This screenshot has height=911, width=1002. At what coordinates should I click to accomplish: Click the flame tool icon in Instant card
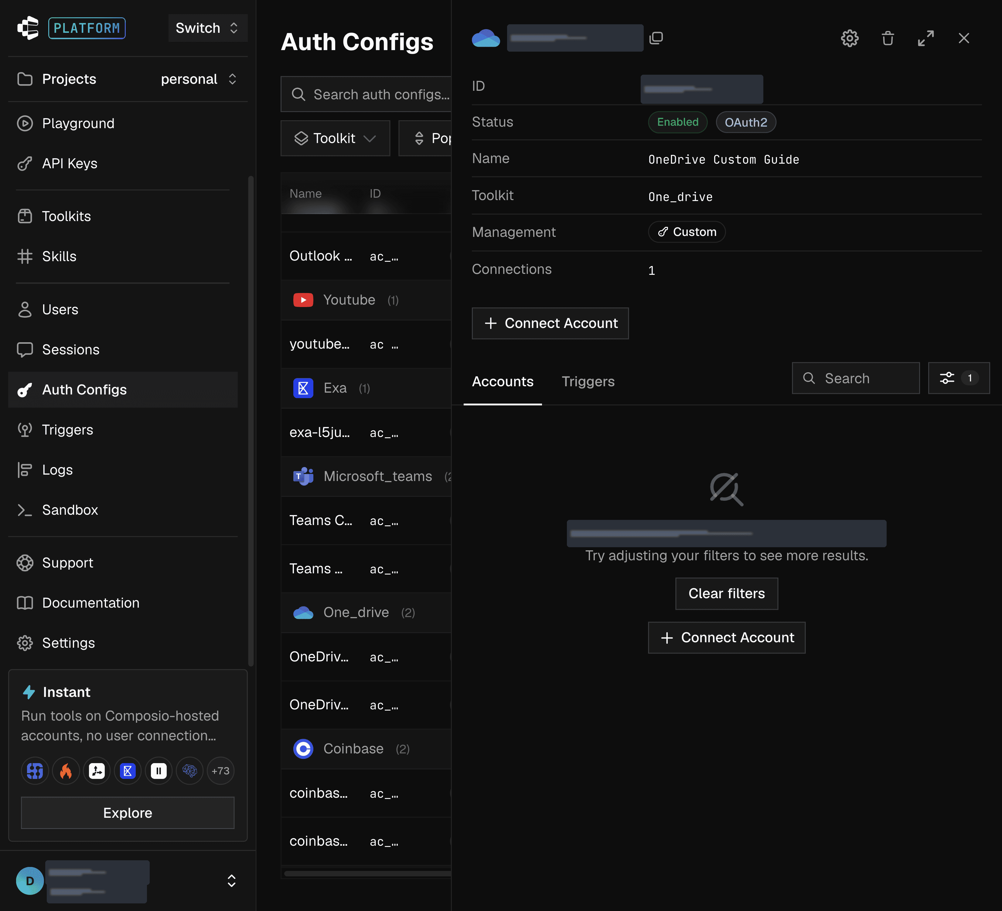coord(66,771)
